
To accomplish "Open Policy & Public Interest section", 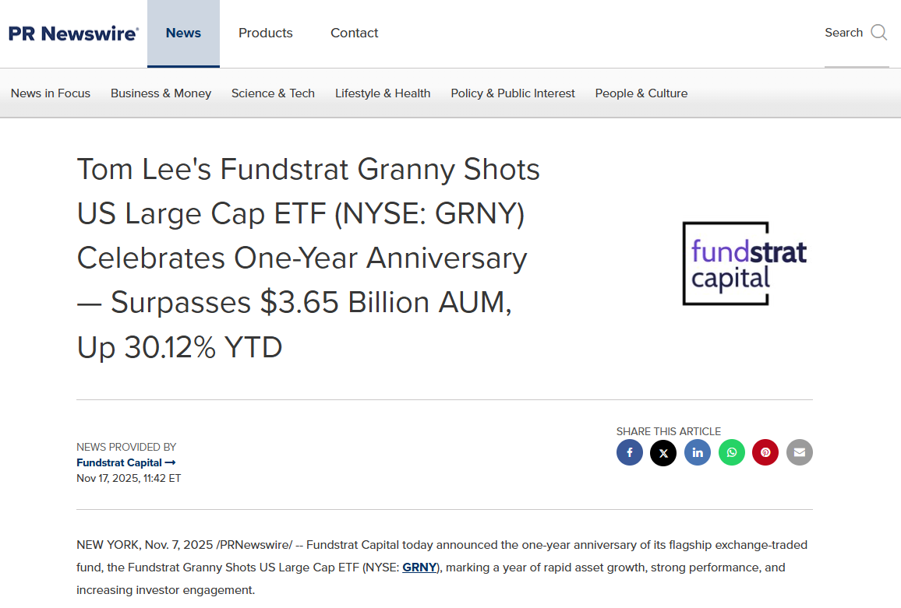I will 513,93.
